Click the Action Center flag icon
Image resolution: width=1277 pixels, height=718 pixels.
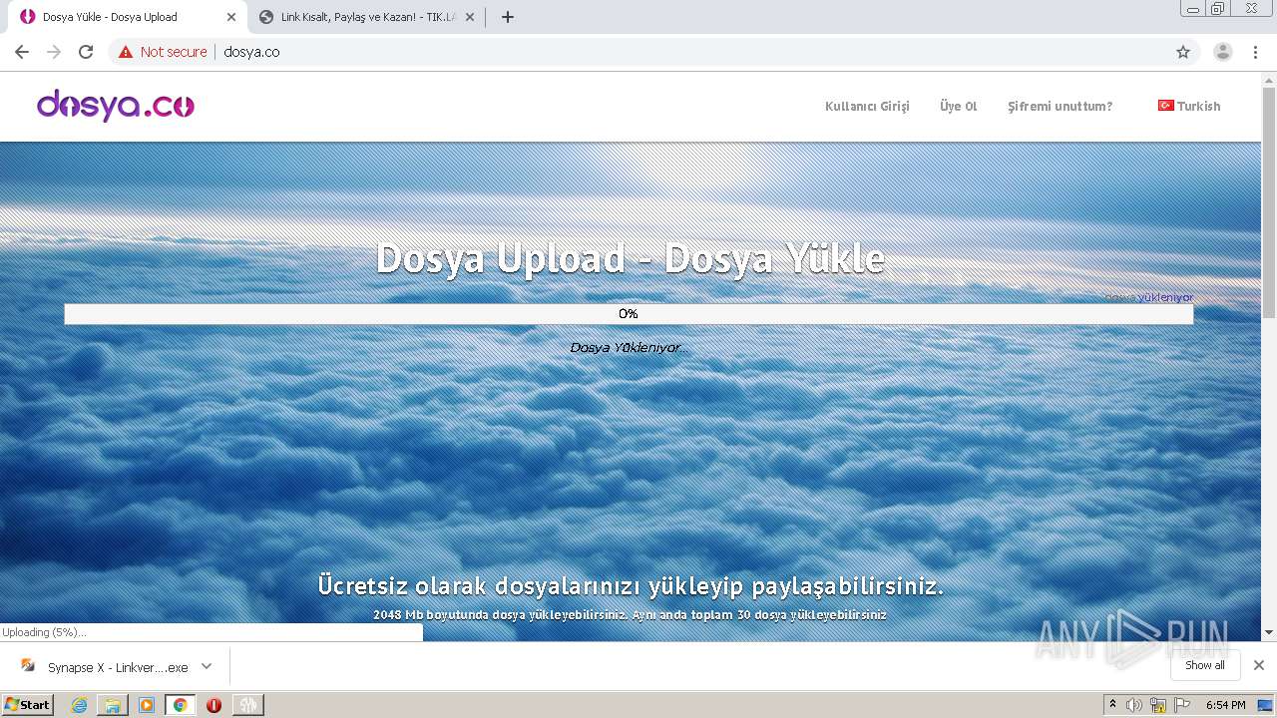[1181, 705]
